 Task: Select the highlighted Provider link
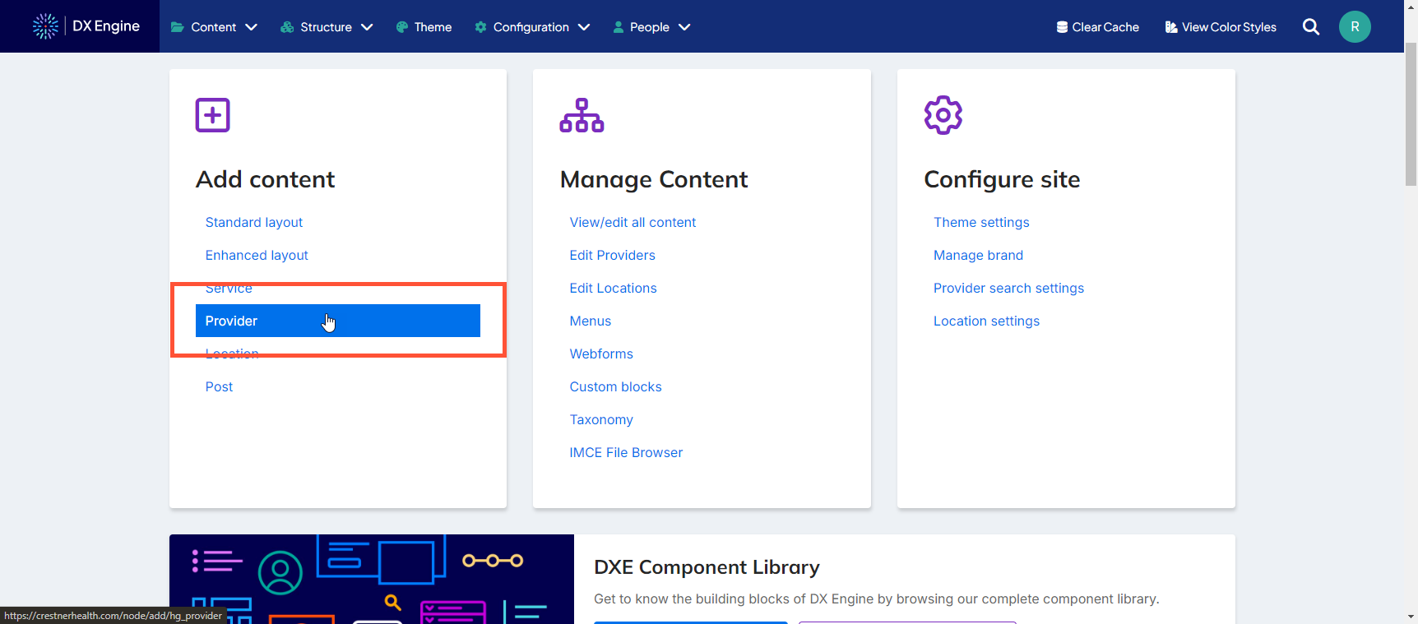338,321
